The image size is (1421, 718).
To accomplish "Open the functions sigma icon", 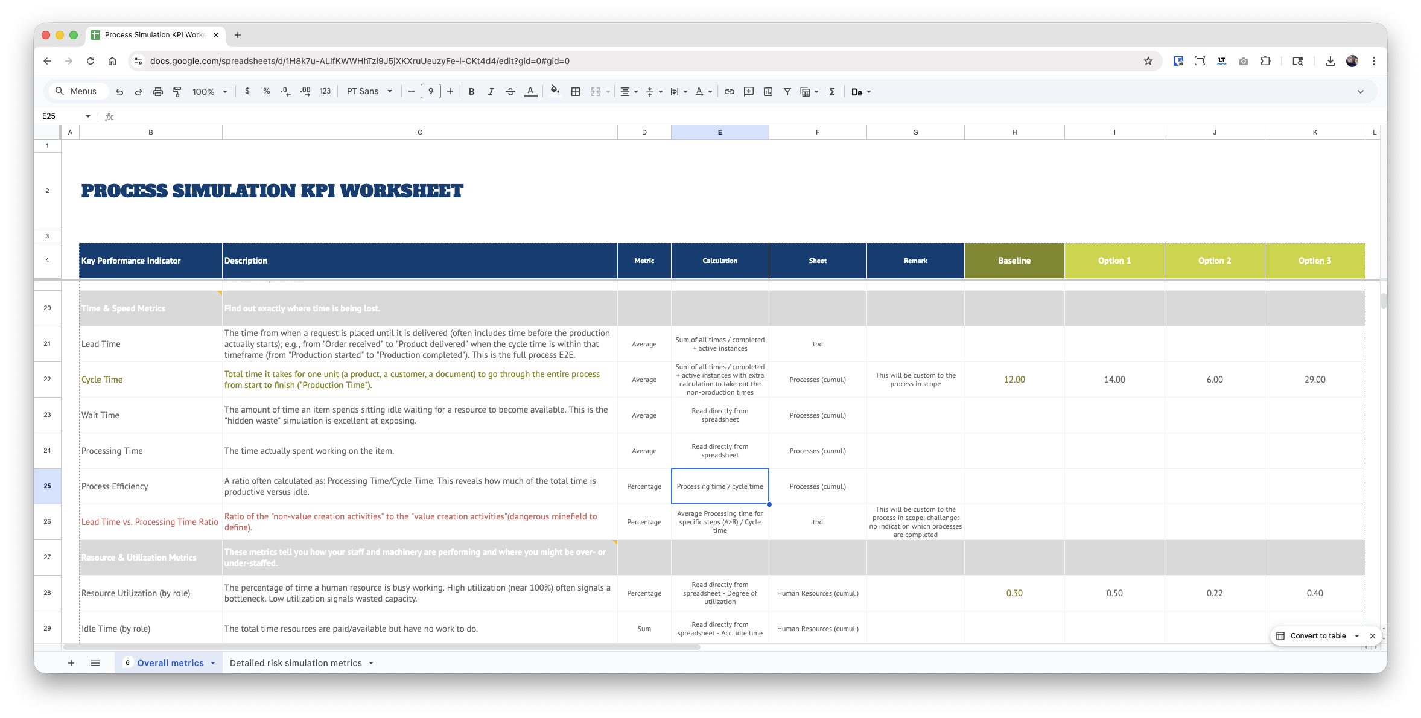I will click(x=832, y=92).
